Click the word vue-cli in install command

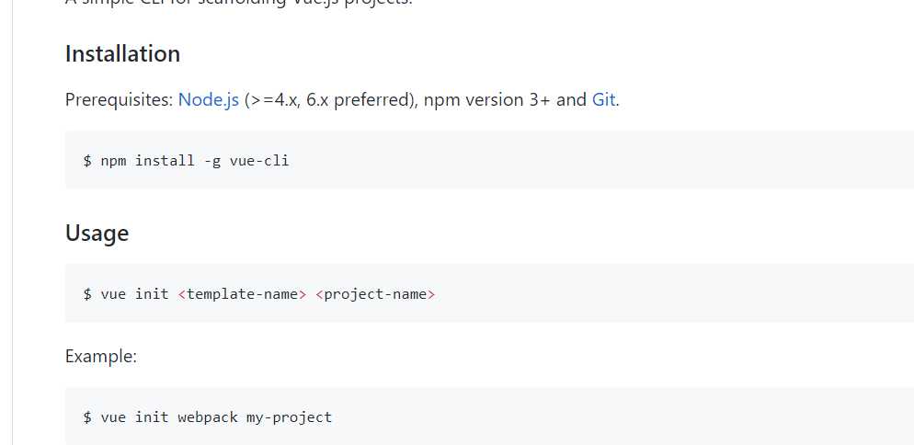pos(259,160)
